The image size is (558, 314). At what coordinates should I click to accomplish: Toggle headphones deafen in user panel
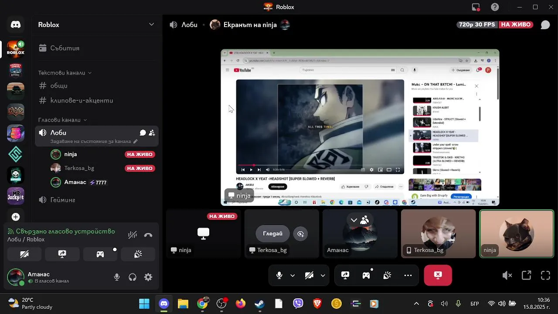[133, 277]
